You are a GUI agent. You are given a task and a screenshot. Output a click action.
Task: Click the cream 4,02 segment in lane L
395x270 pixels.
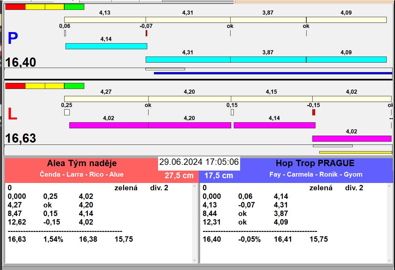(352, 99)
